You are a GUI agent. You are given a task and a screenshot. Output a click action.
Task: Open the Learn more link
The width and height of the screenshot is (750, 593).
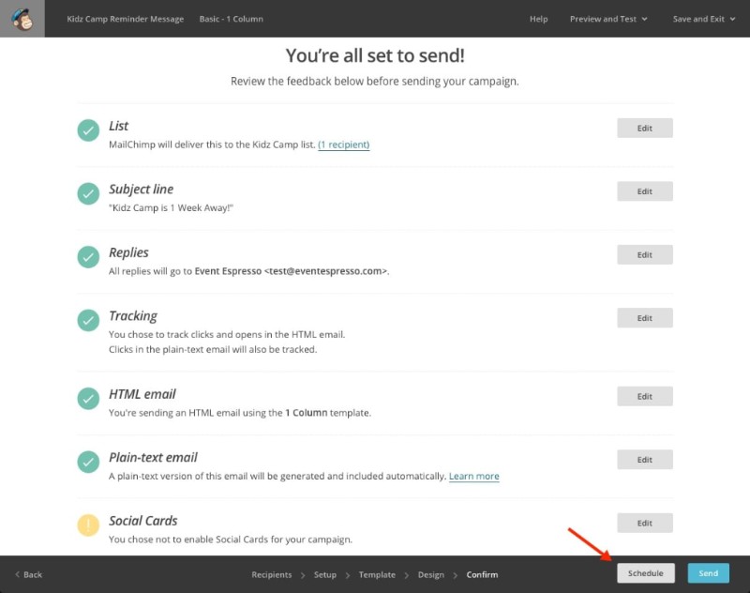pos(474,477)
